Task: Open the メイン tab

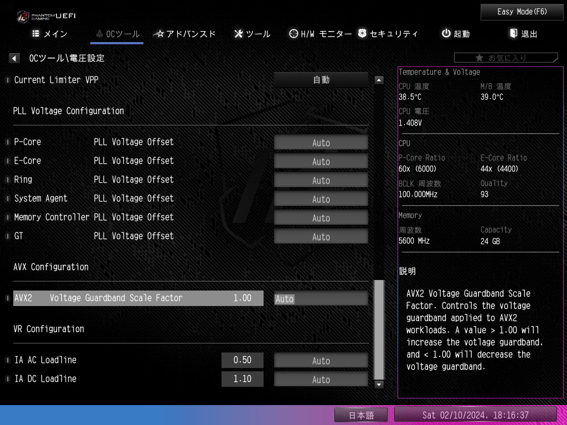Action: click(50, 34)
